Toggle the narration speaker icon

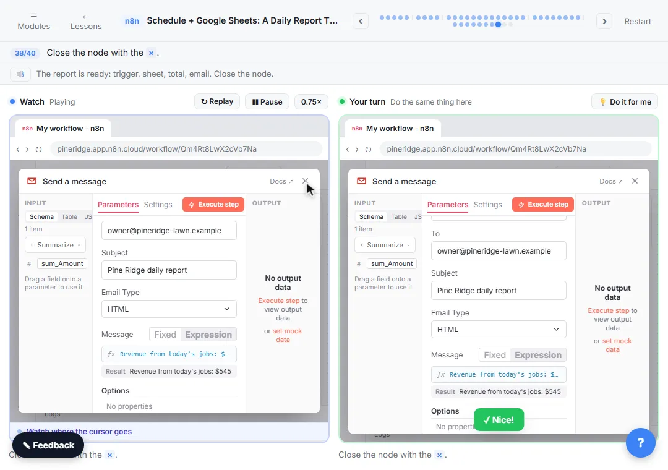(x=20, y=74)
